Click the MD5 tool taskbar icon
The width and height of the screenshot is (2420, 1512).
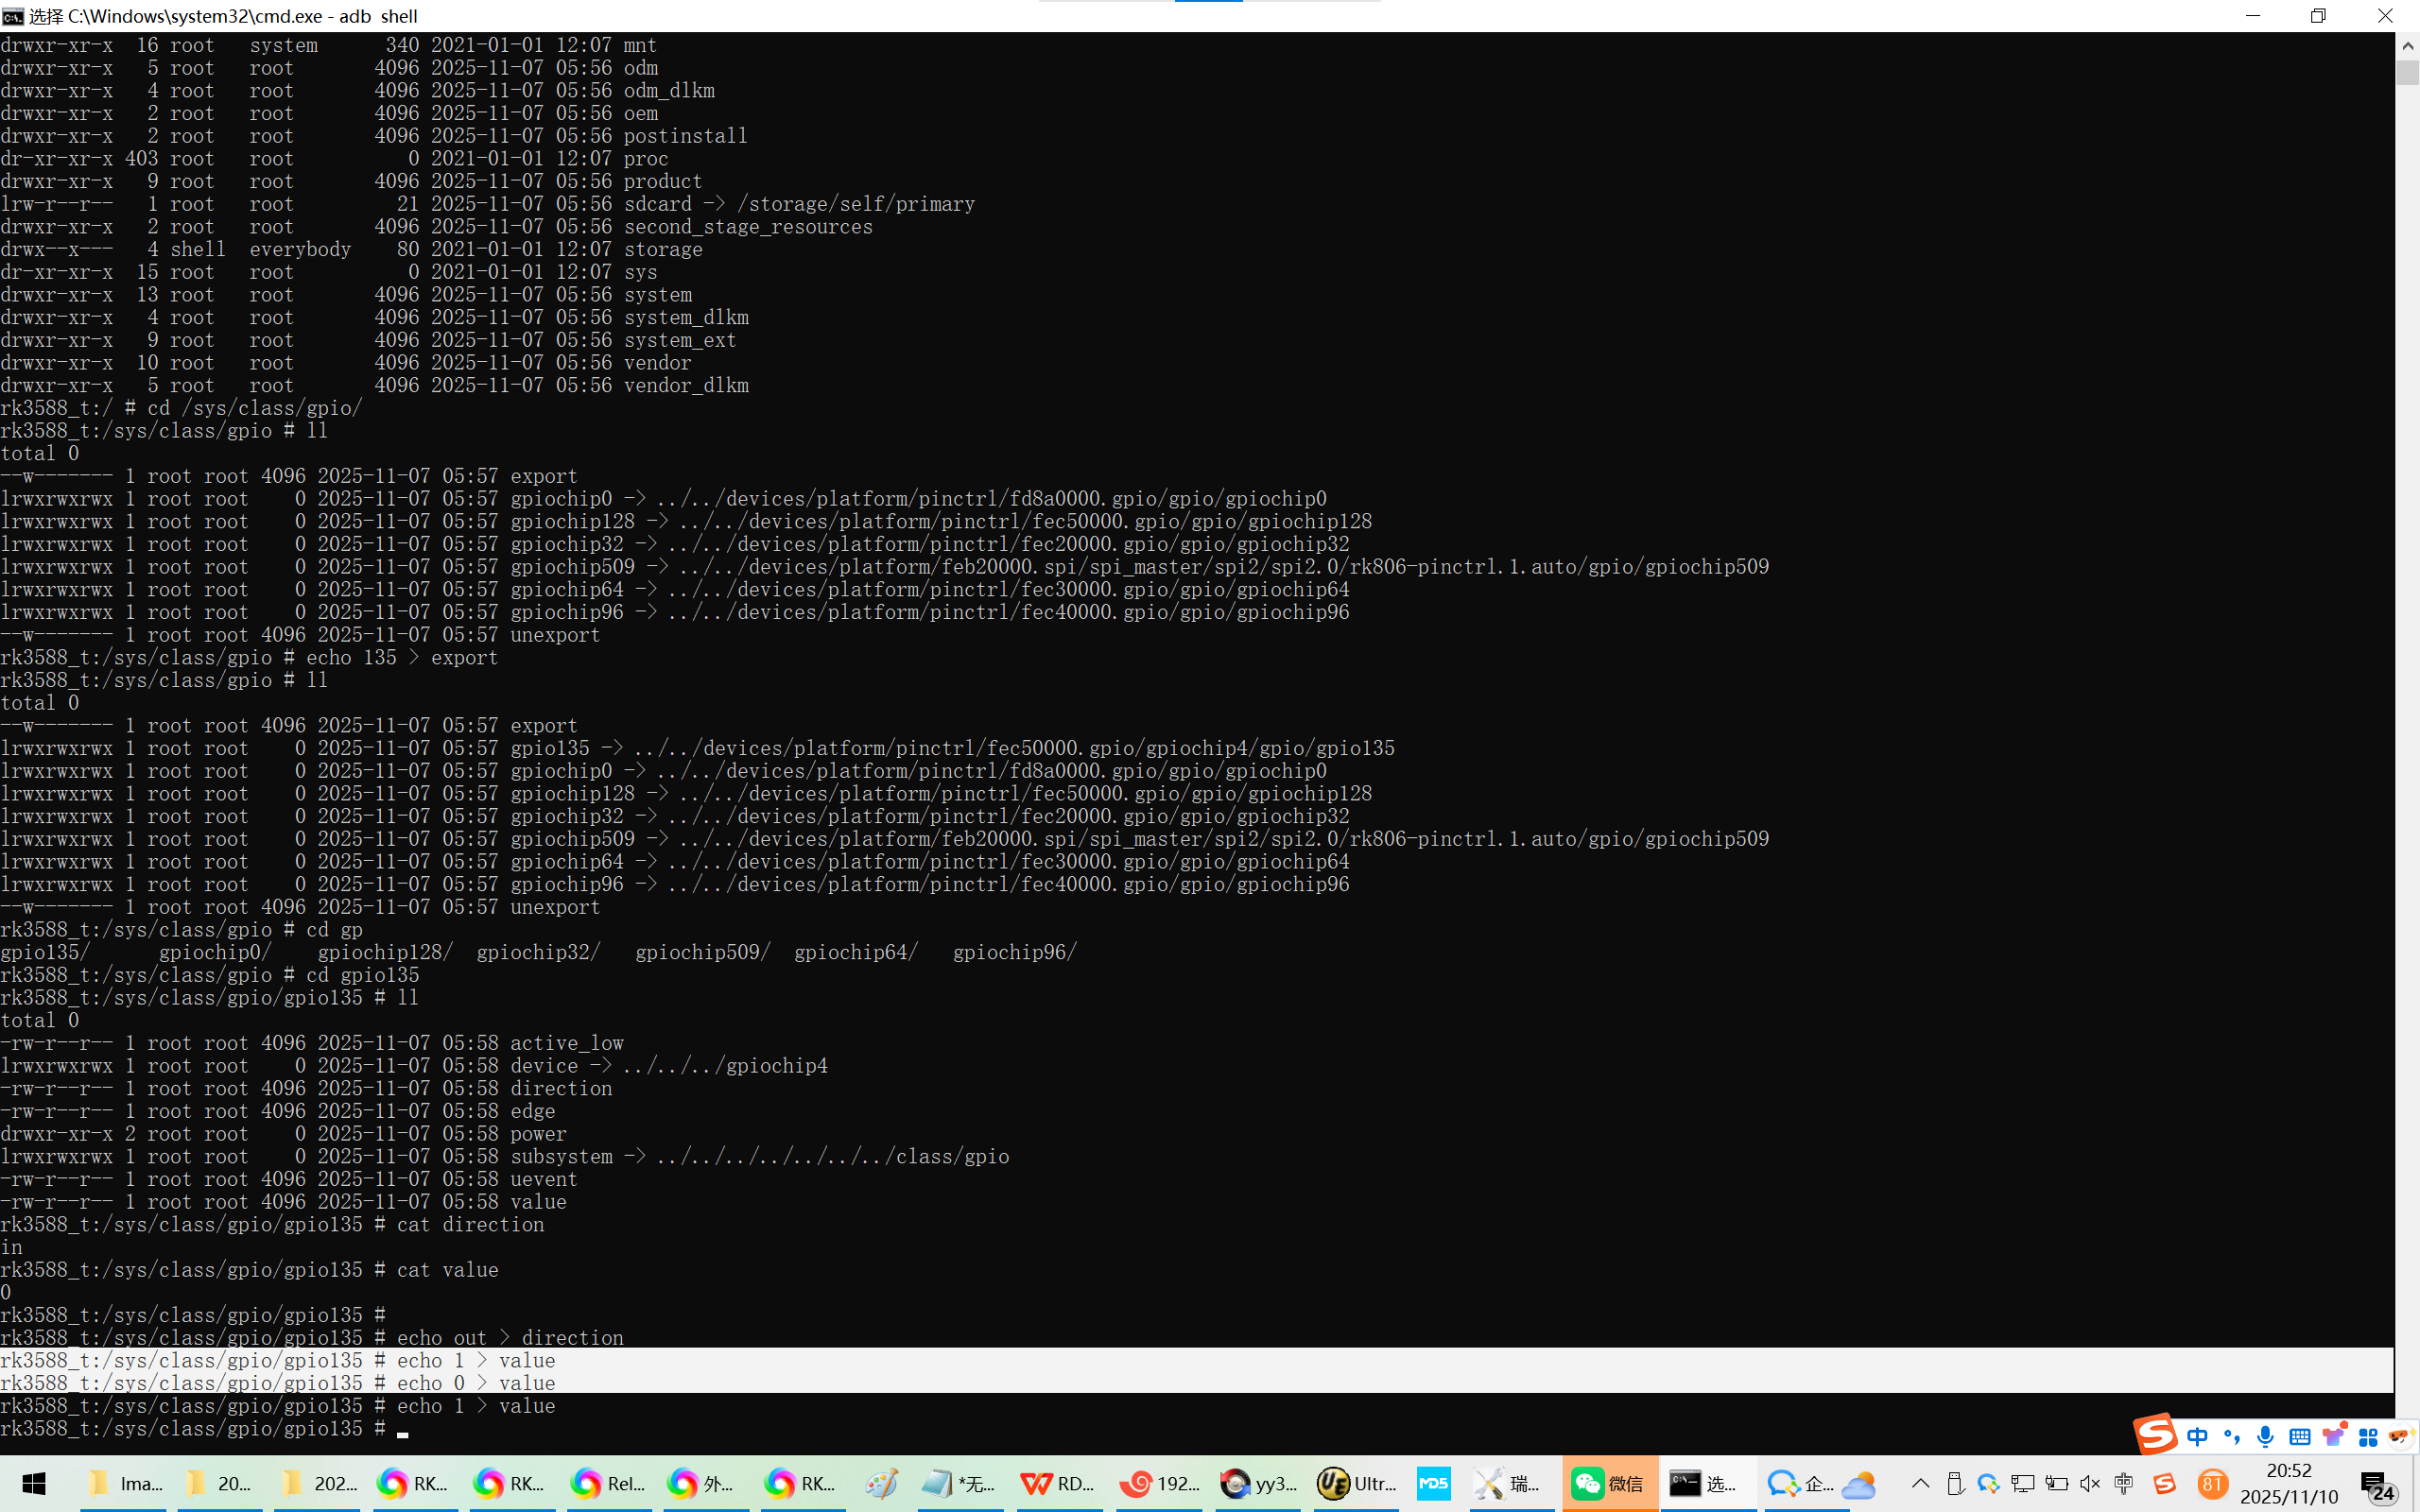[1433, 1484]
